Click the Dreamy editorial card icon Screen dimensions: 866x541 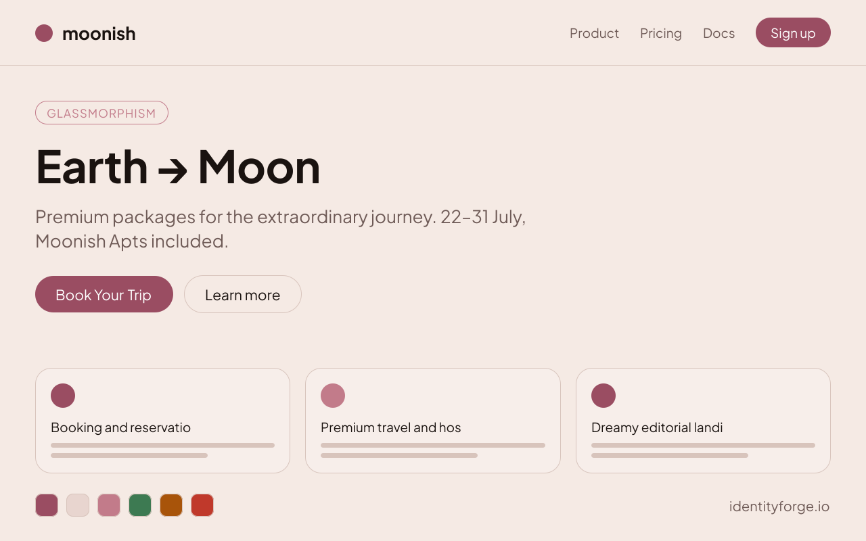coord(603,396)
